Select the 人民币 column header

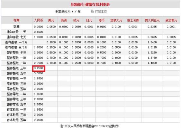(39, 20)
